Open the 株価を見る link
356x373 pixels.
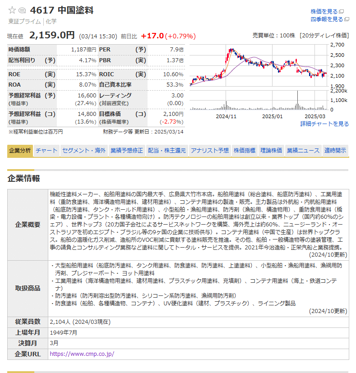pyautogui.click(x=324, y=11)
